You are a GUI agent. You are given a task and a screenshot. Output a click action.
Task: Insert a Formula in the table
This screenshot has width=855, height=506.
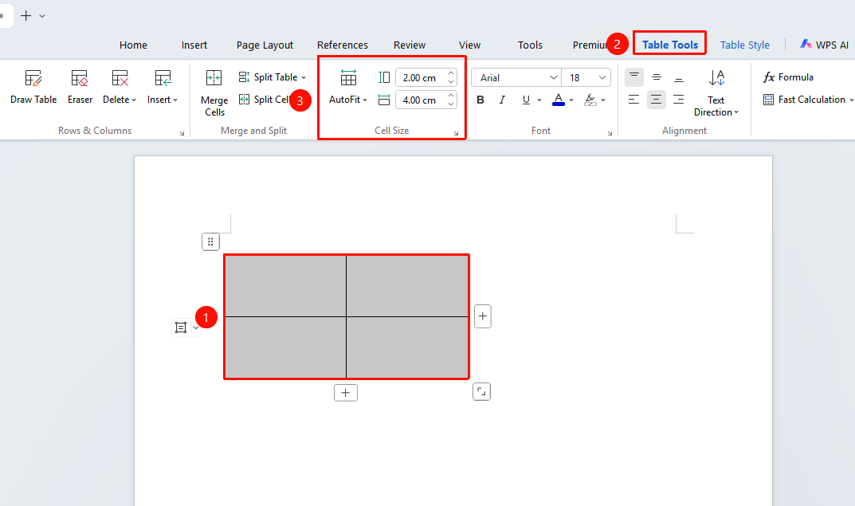789,77
